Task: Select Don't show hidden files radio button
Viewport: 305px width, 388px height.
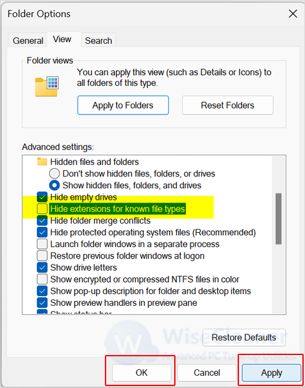Action: click(x=54, y=173)
